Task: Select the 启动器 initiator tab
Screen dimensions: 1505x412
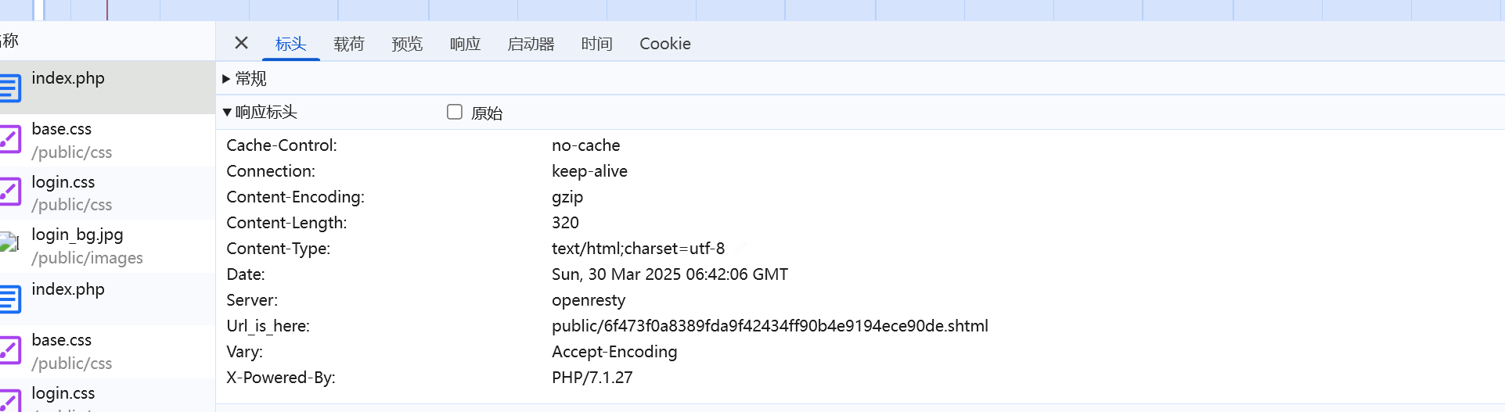Action: 531,44
